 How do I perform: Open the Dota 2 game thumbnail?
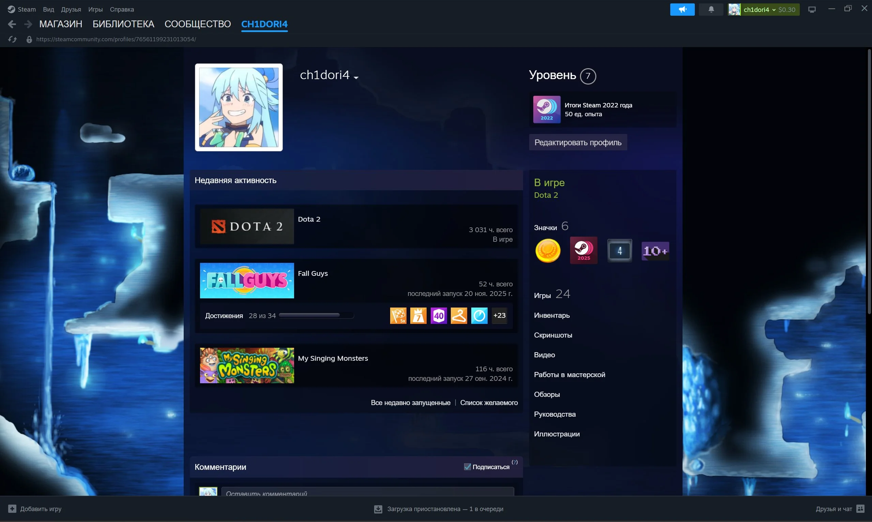click(247, 226)
